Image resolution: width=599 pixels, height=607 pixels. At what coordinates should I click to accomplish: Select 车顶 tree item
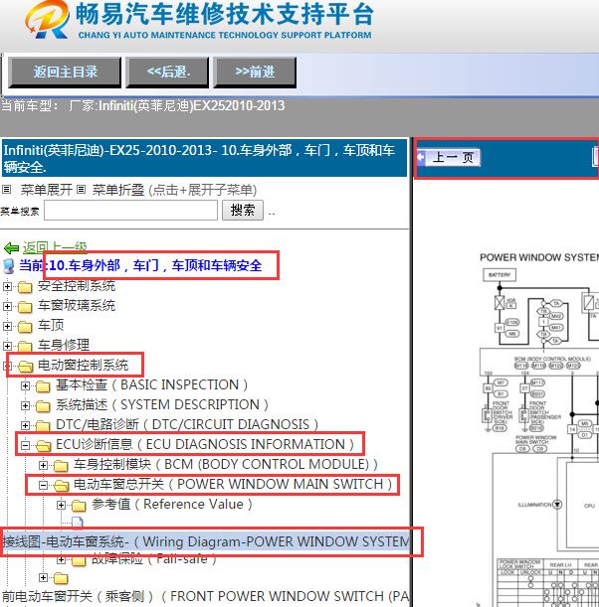click(51, 326)
